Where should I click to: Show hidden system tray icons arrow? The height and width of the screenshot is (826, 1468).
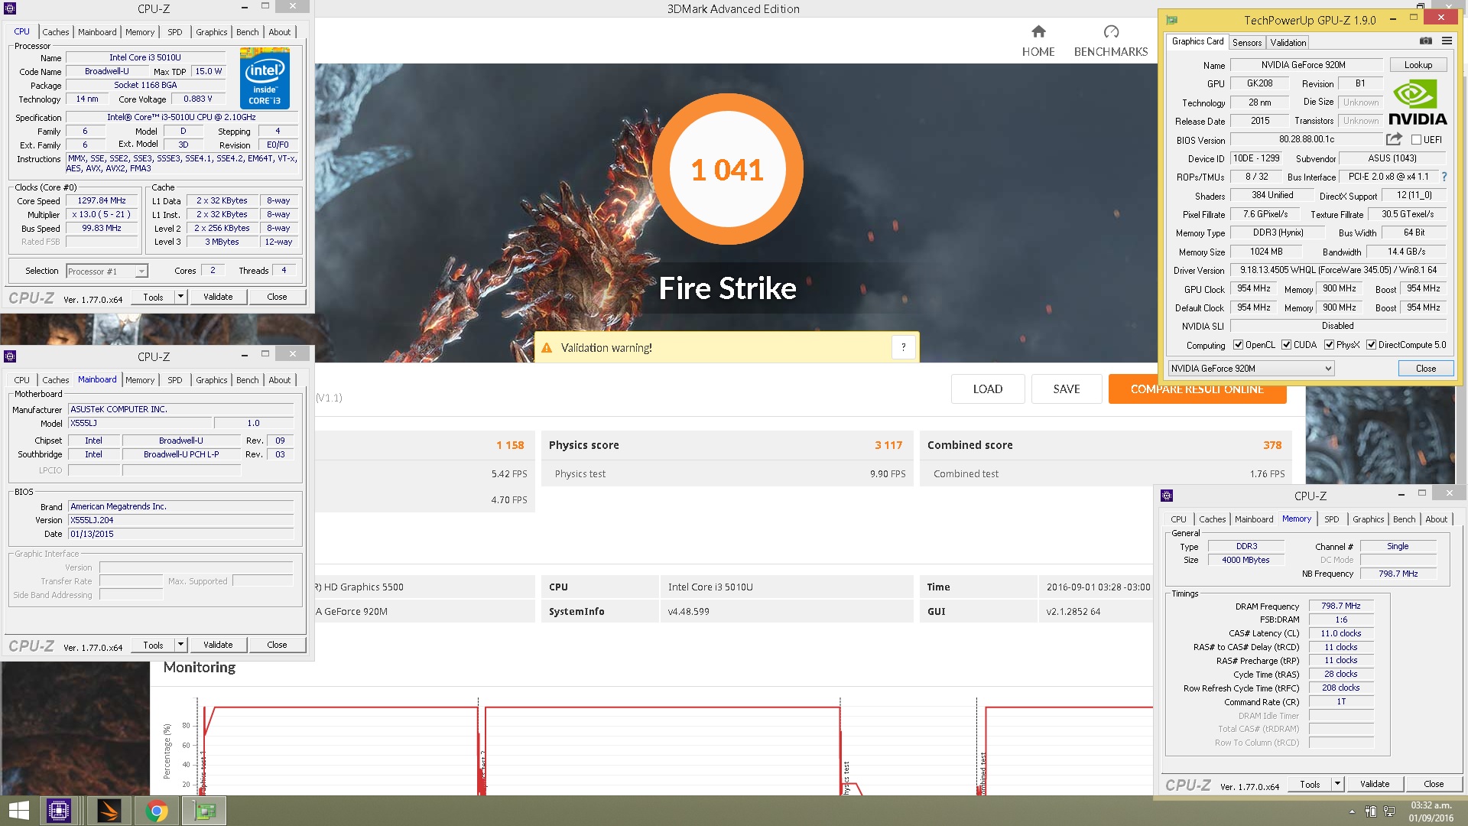pyautogui.click(x=1352, y=811)
